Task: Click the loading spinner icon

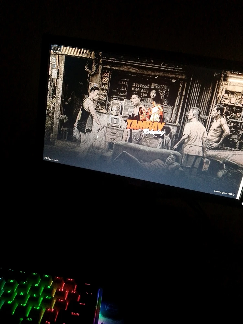Action: tap(234, 195)
